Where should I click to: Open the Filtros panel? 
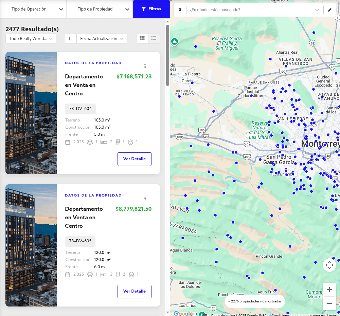coord(151,9)
